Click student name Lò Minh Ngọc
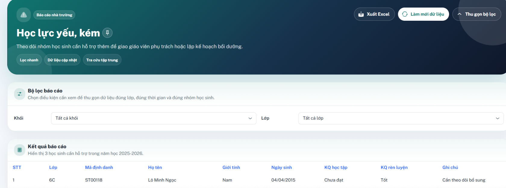The height and width of the screenshot is (188, 506). (162, 180)
